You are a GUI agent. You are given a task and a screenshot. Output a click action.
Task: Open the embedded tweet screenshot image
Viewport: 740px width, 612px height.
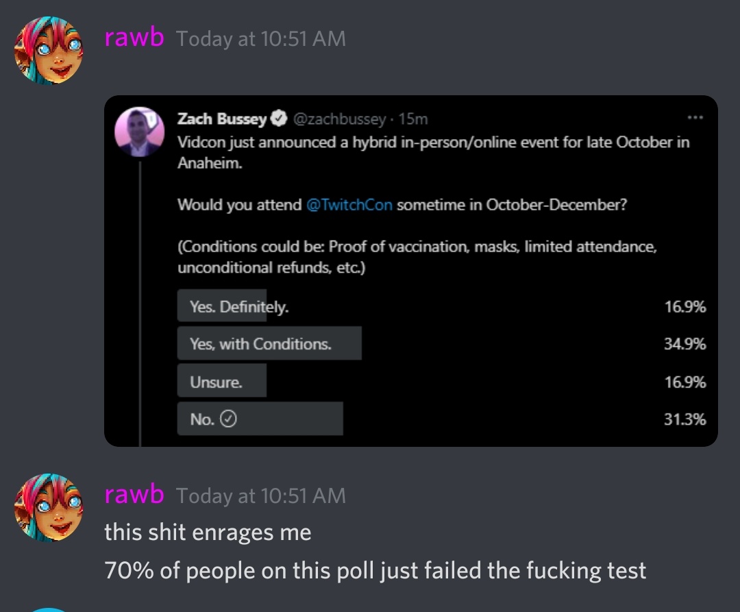coord(411,271)
